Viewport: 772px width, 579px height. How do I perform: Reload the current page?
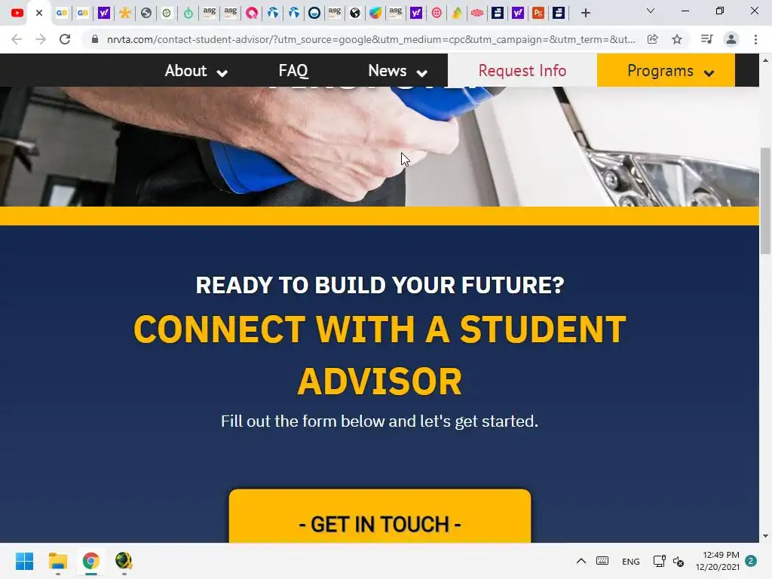[65, 39]
